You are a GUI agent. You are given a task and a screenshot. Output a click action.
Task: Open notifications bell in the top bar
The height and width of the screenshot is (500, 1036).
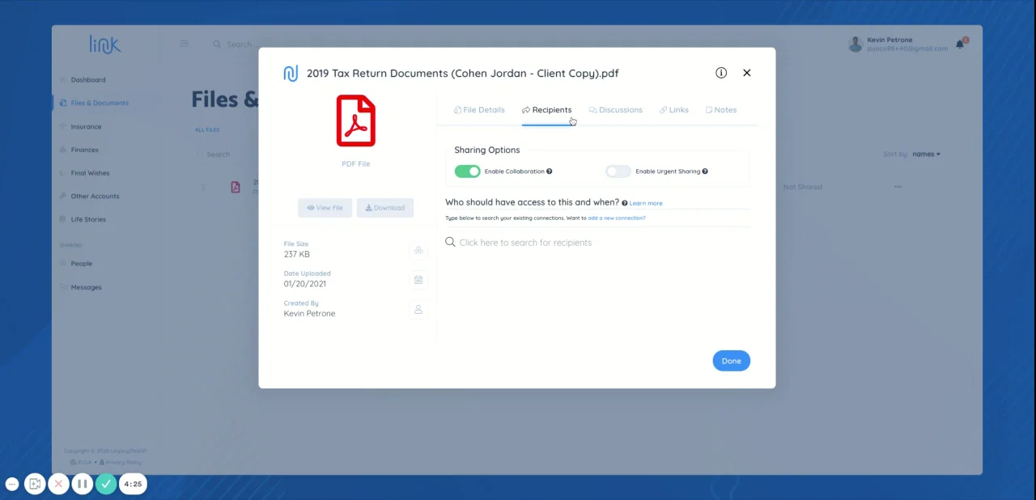[x=960, y=44]
